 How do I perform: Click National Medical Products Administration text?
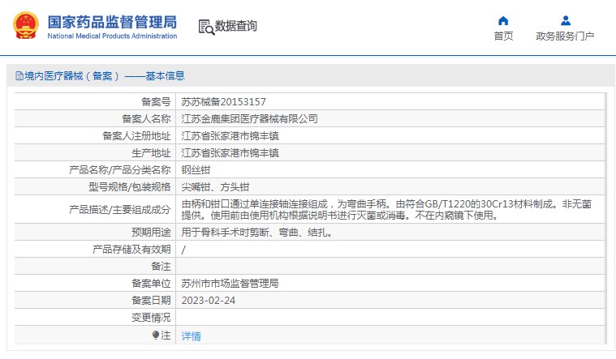pos(112,36)
